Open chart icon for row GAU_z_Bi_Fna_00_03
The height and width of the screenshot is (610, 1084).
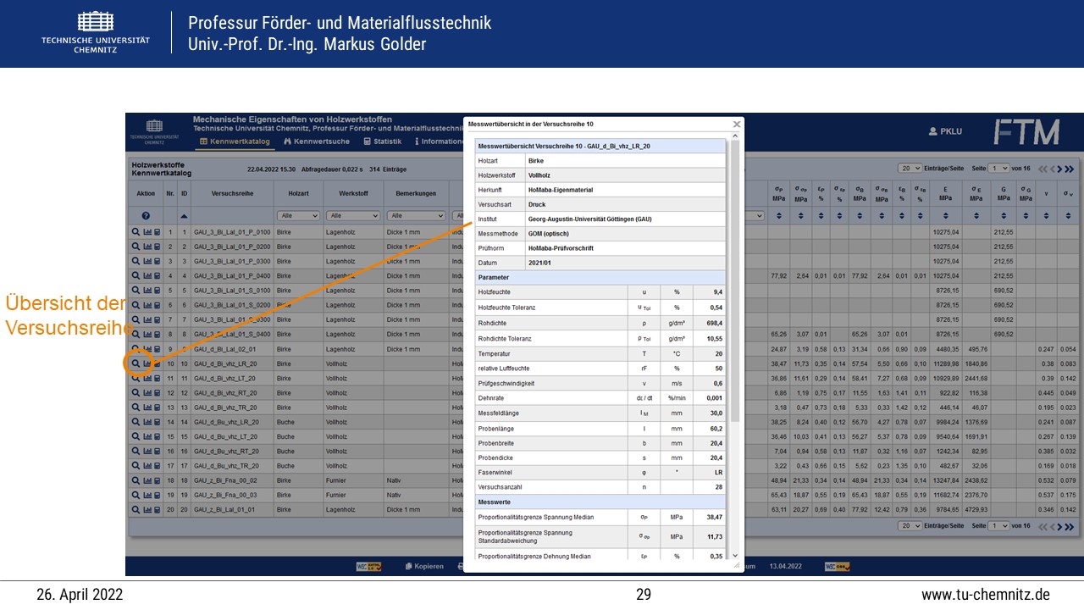click(x=147, y=495)
